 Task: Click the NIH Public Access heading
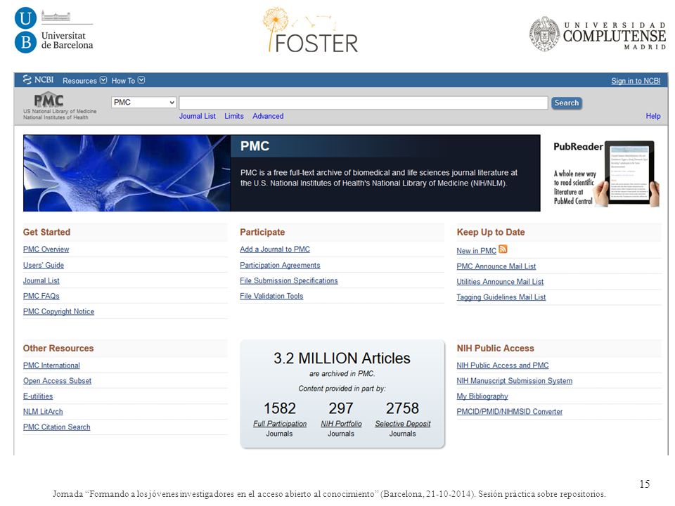[x=496, y=349]
